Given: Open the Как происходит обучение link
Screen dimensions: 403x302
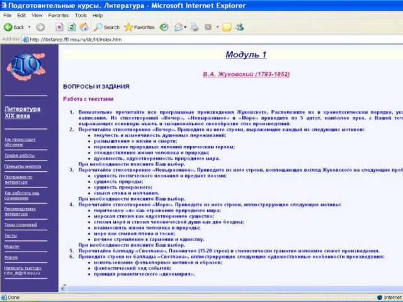Looking at the screenshot, I should tap(20, 142).
